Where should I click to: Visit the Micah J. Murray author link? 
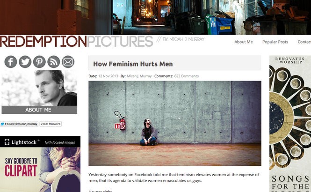[139, 76]
